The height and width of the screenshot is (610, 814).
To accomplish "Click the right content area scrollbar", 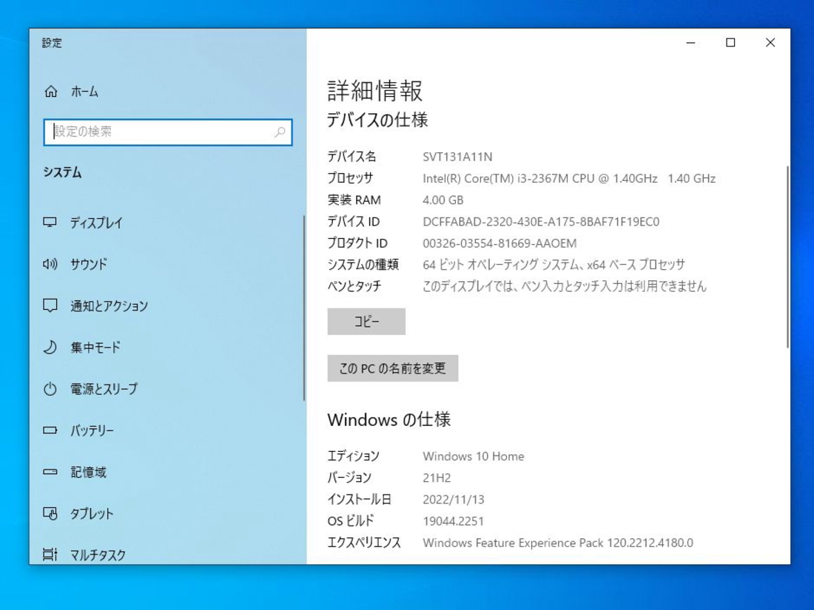I will (x=787, y=257).
